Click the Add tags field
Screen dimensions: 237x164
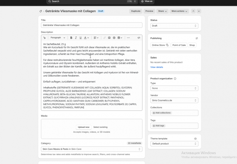[x=174, y=126]
